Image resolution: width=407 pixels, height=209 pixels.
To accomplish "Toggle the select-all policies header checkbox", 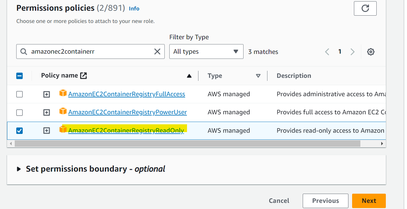I will (x=19, y=76).
